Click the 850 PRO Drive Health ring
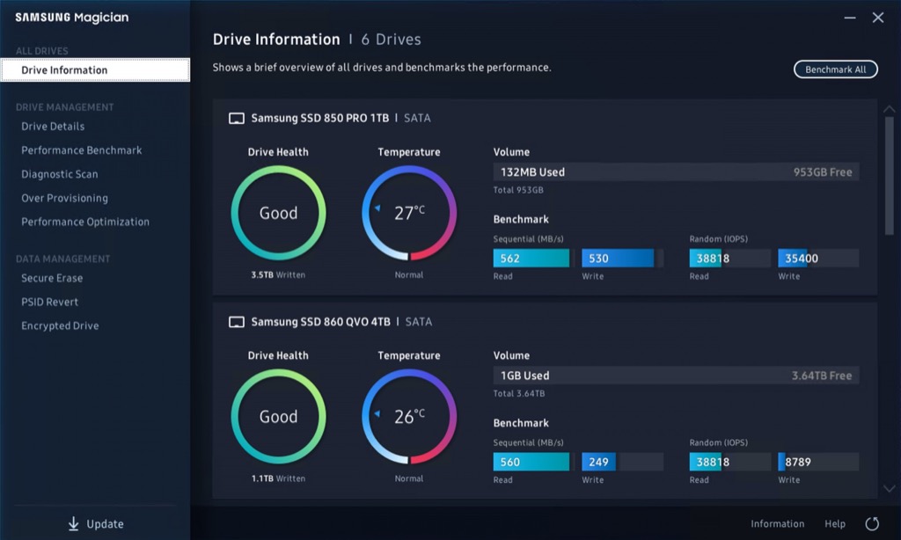Viewport: 901px width, 540px height. pos(278,214)
